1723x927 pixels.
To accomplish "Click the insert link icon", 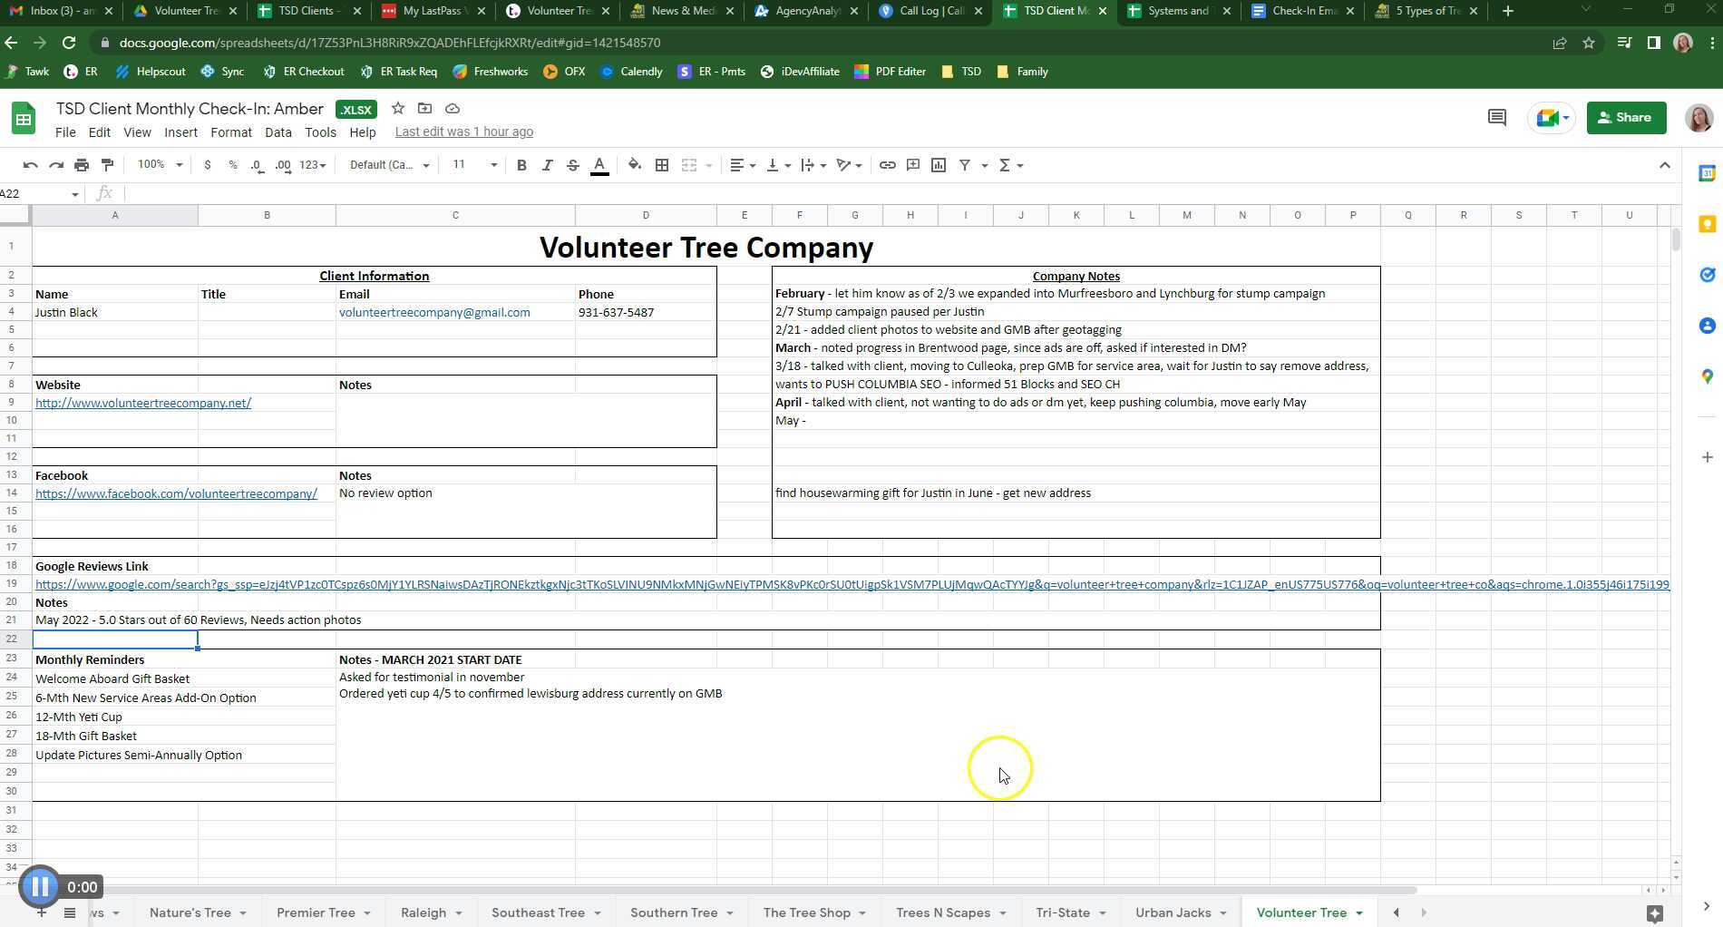I will [887, 165].
